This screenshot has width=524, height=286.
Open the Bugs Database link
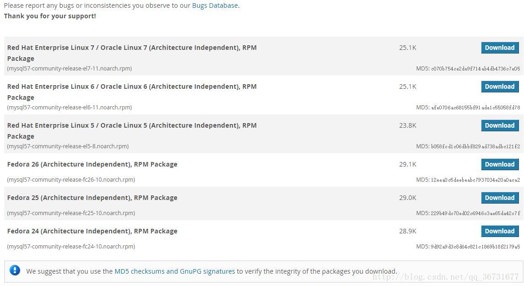[215, 5]
